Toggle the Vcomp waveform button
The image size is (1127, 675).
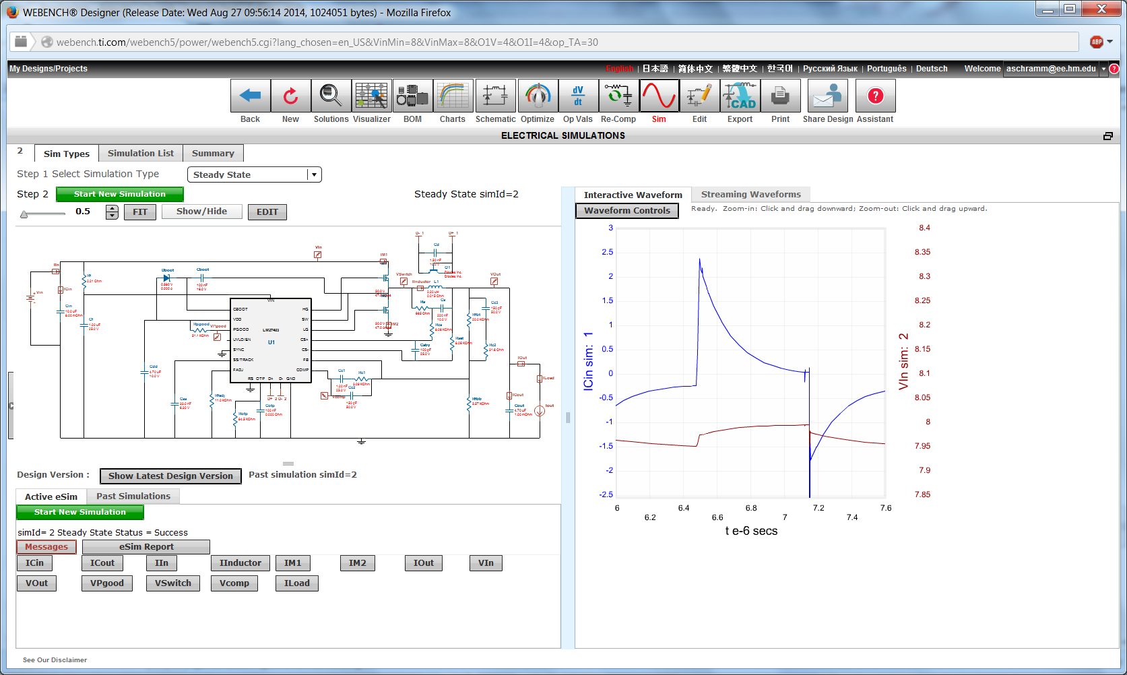(234, 583)
